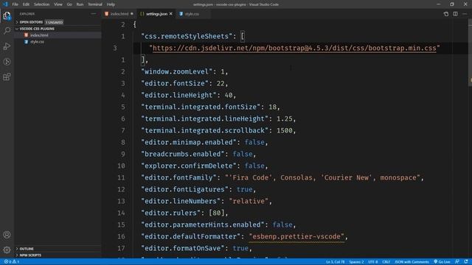Open the Selection menu
Viewport: 472px width, 265px height.
click(x=41, y=4)
